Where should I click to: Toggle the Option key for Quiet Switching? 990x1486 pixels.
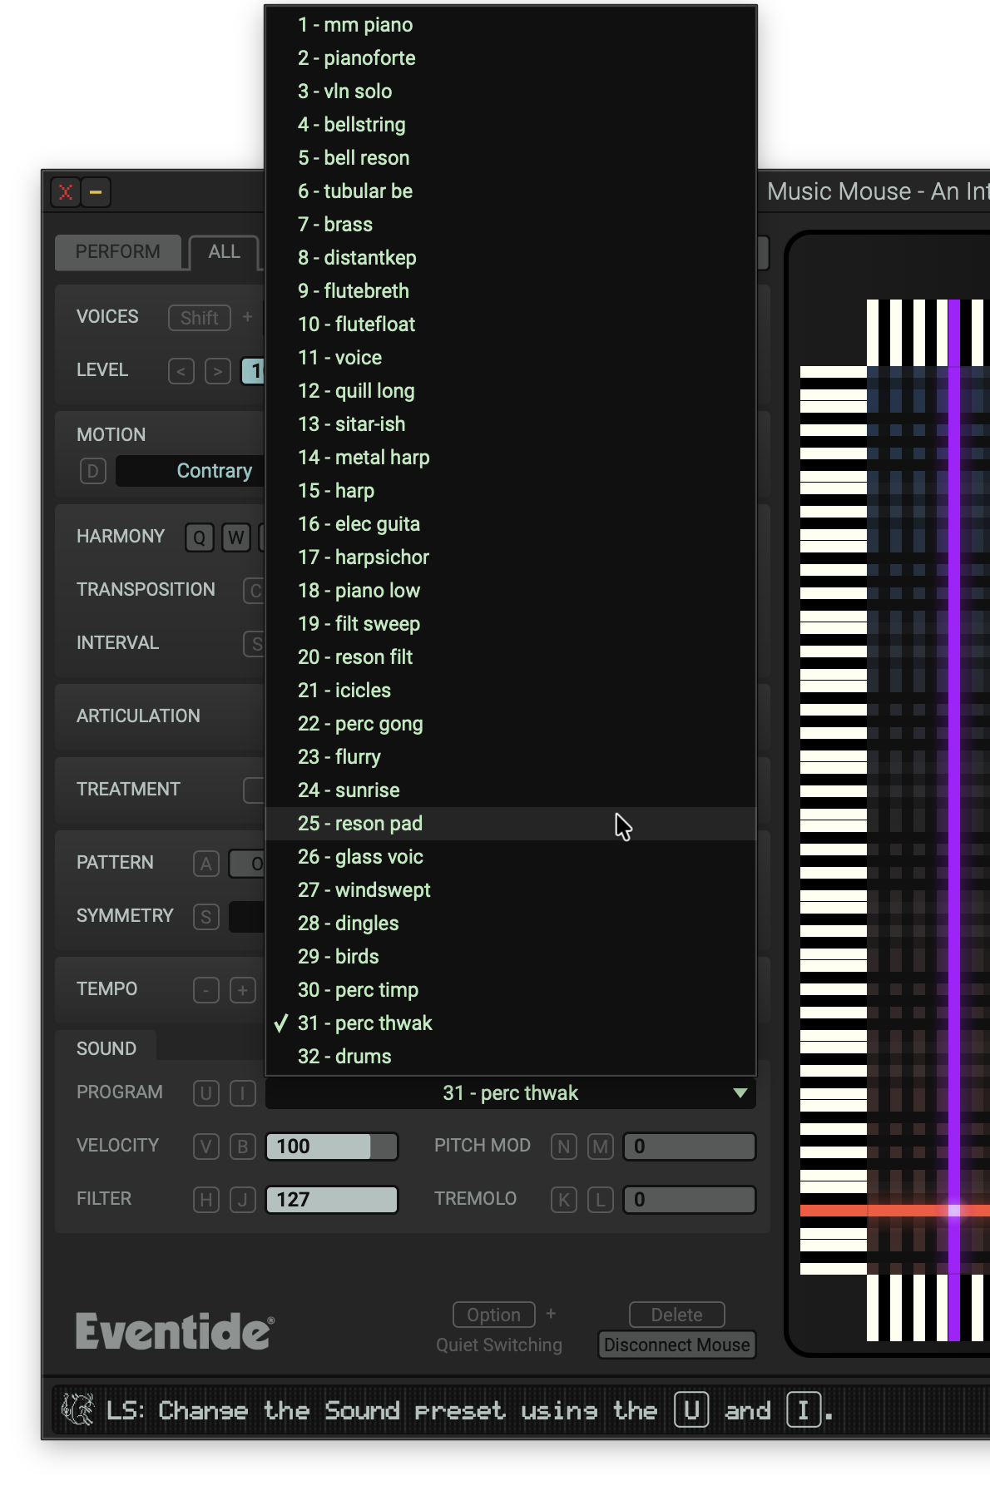493,1315
